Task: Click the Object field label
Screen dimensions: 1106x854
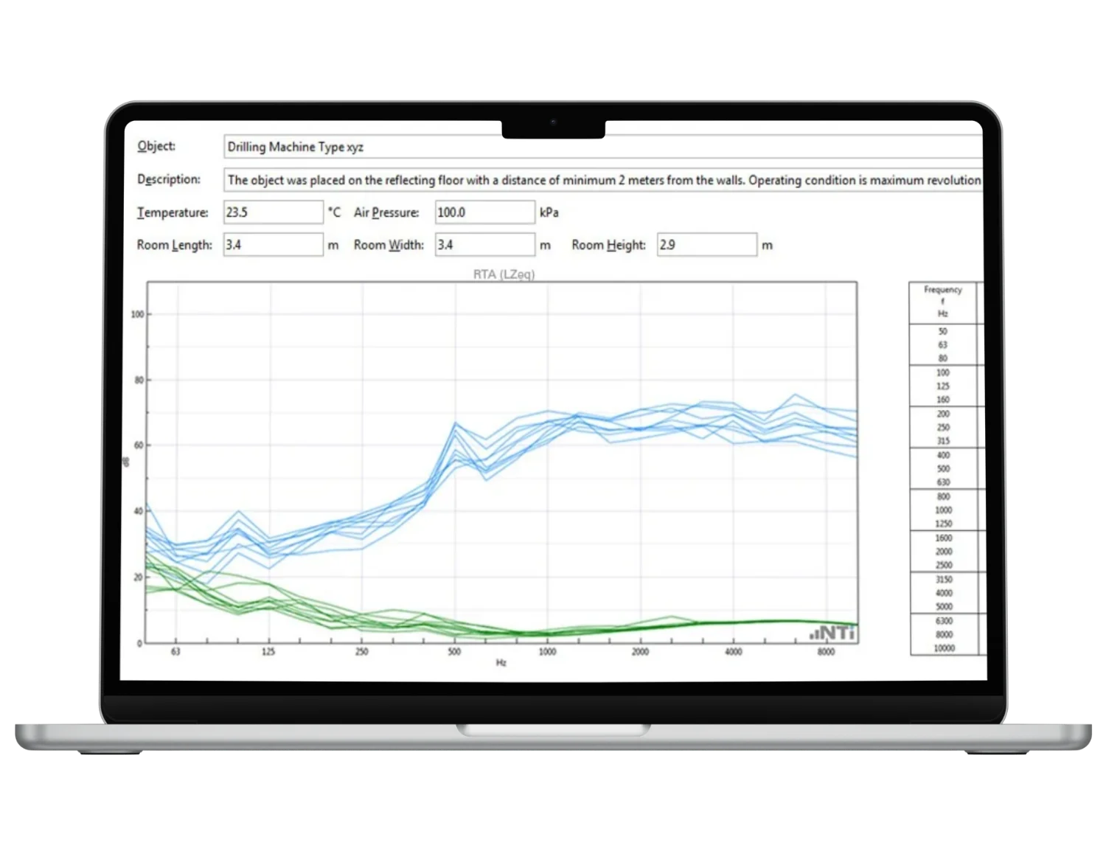Action: pos(156,146)
